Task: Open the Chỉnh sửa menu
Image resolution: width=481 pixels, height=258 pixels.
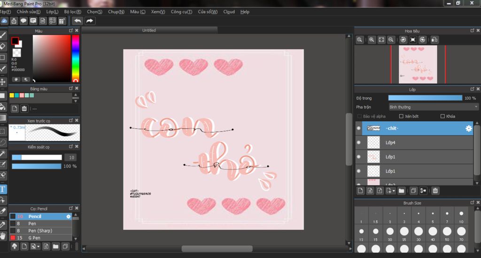Action: (x=29, y=12)
